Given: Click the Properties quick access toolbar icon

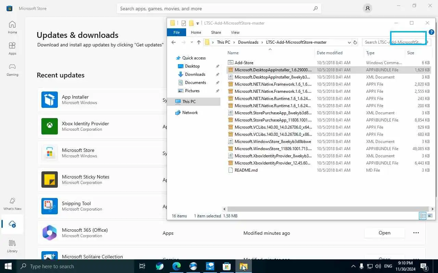Looking at the screenshot, I should (184, 23).
